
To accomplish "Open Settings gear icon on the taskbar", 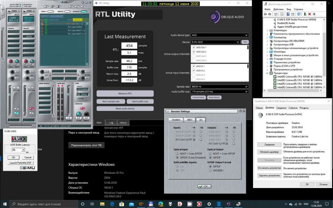I will (x=209, y=204).
